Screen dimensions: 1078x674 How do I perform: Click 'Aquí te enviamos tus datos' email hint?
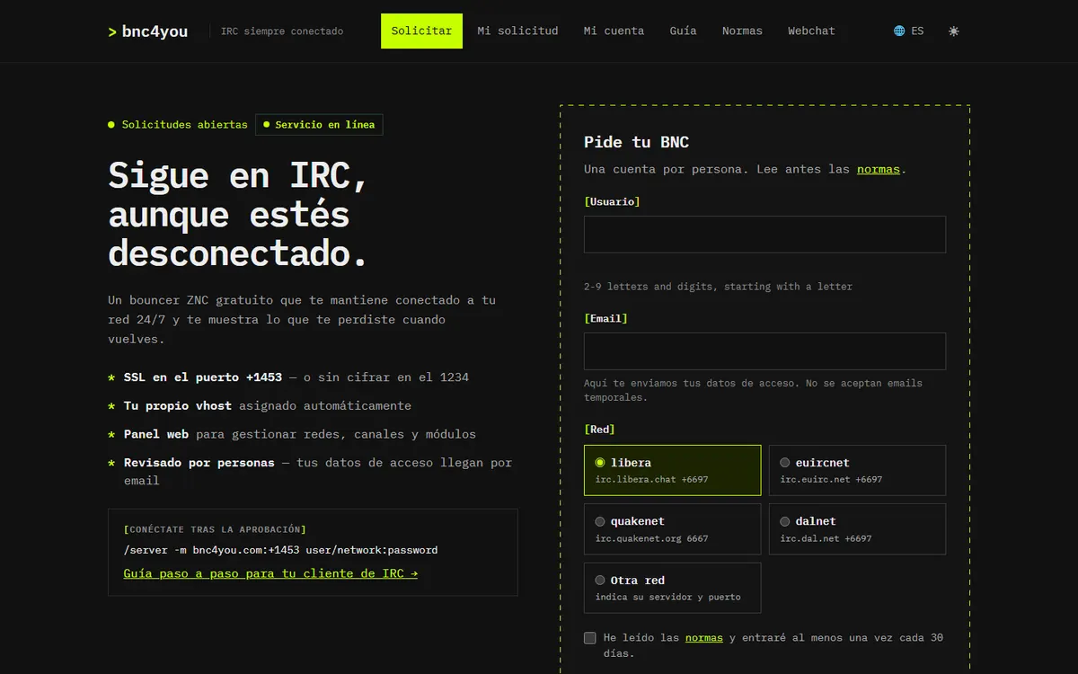point(753,390)
